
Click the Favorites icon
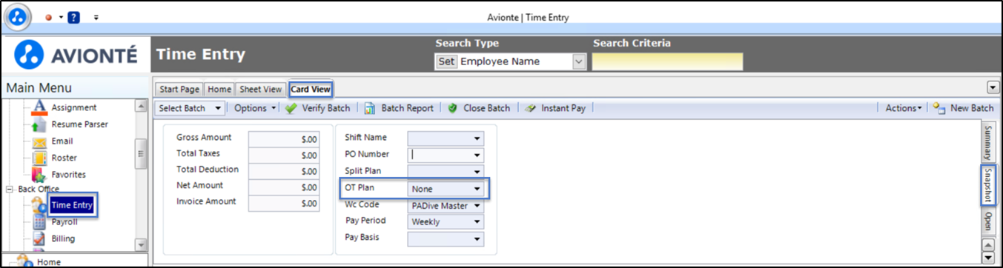tap(40, 175)
